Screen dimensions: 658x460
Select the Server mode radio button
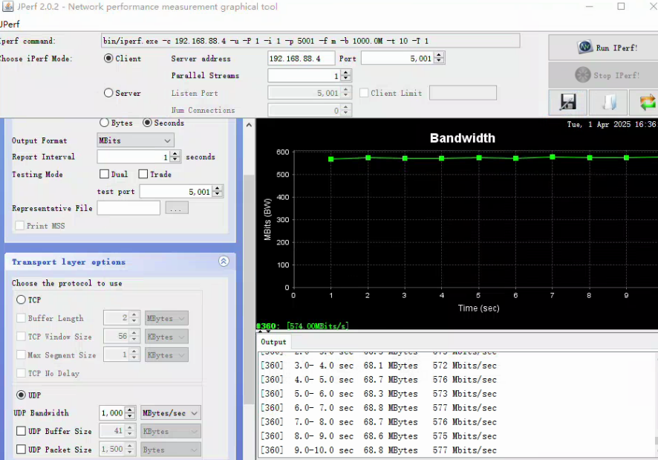click(x=108, y=93)
